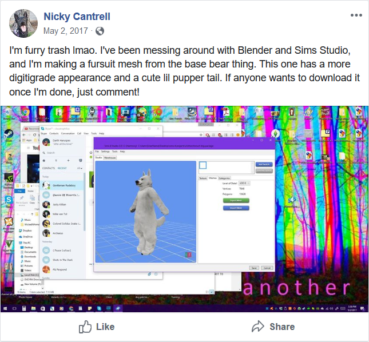
Task: Click the Skype add contact plus icon
Action: click(x=68, y=160)
